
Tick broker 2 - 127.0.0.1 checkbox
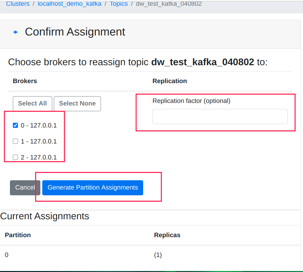[x=15, y=157]
